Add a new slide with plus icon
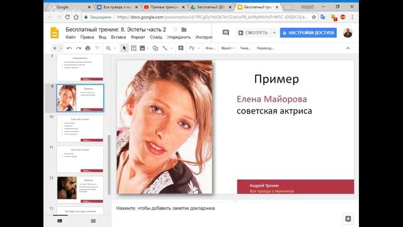 (x=55, y=48)
